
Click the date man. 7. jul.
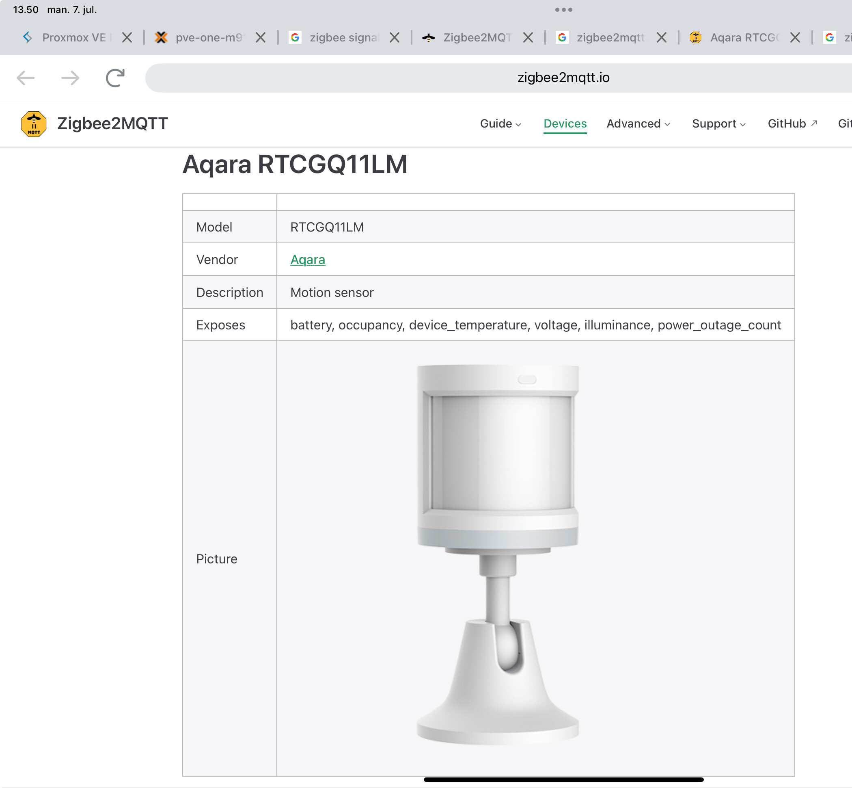[x=72, y=9]
